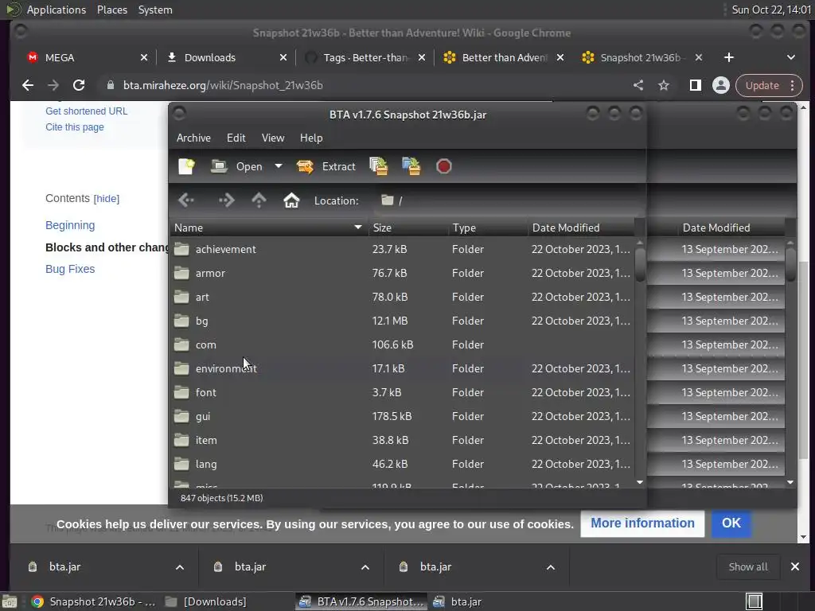This screenshot has width=815, height=611.
Task: Hide the wiki Contents list
Action: click(x=107, y=198)
